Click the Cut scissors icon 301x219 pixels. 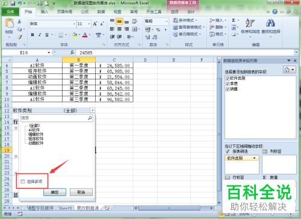tap(19, 22)
